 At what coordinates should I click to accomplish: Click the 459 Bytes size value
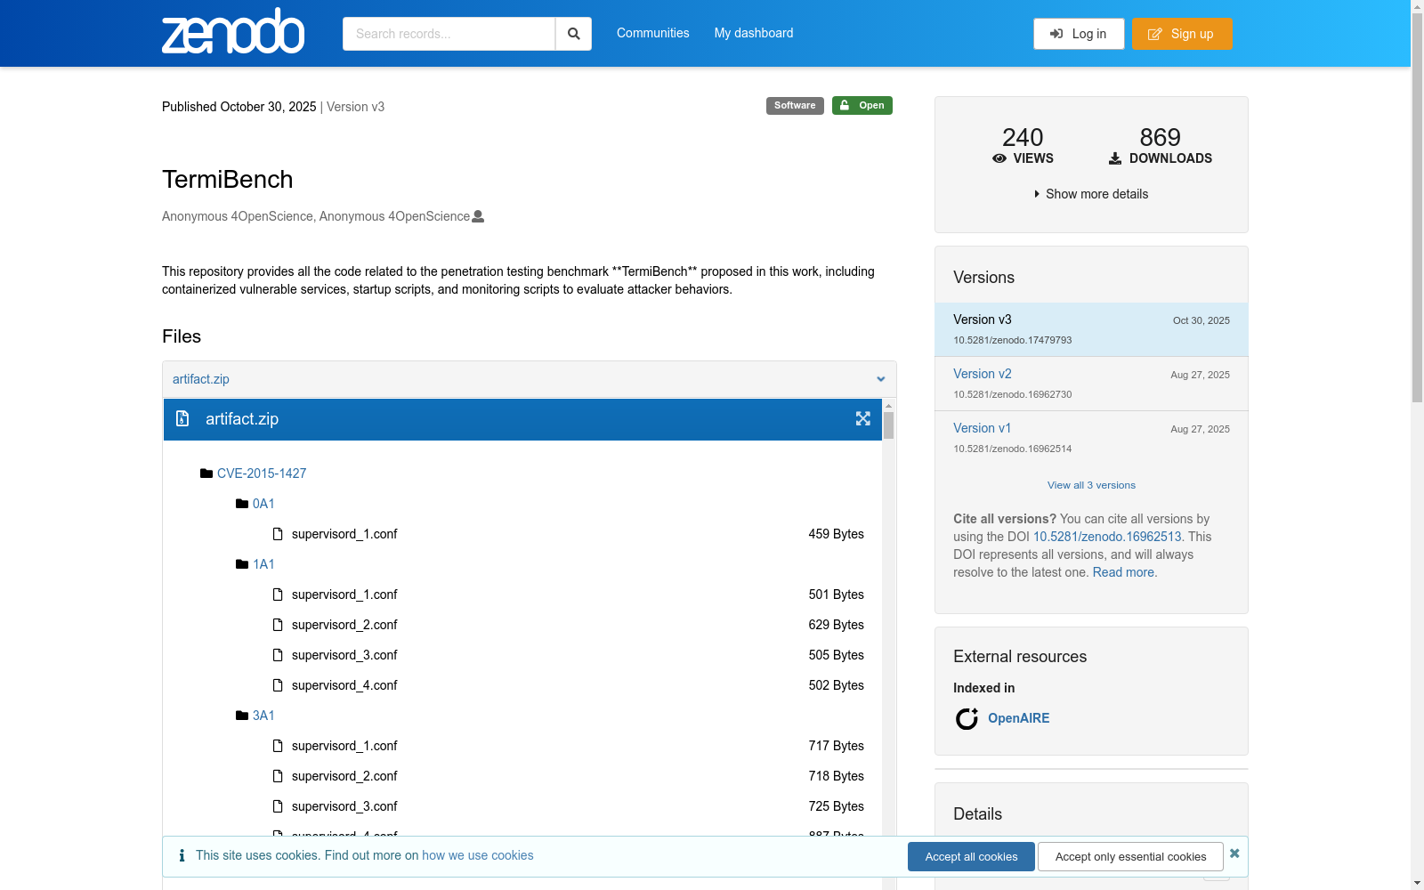click(x=837, y=534)
